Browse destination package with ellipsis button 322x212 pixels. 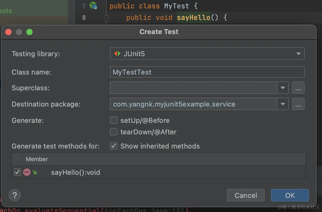click(298, 104)
